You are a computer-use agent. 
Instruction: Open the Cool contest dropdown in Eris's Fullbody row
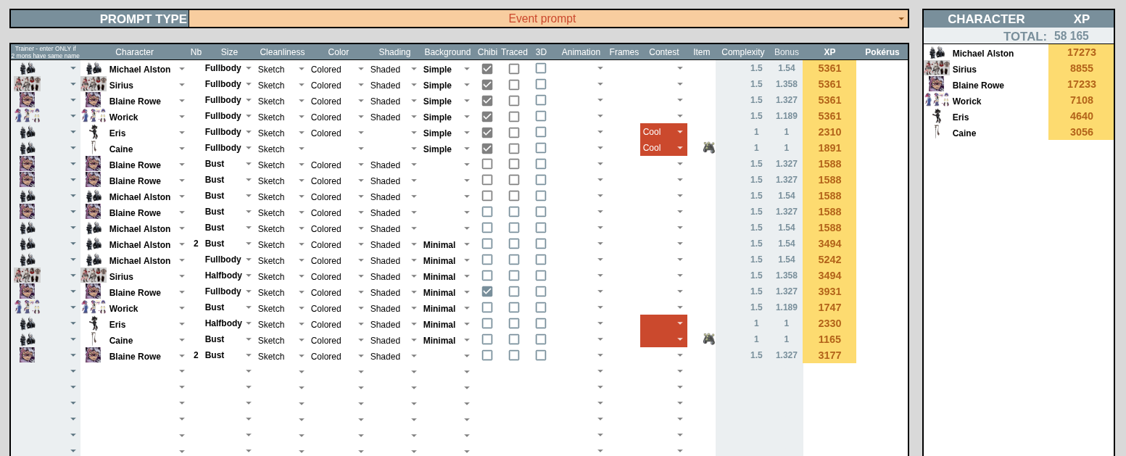pos(679,132)
